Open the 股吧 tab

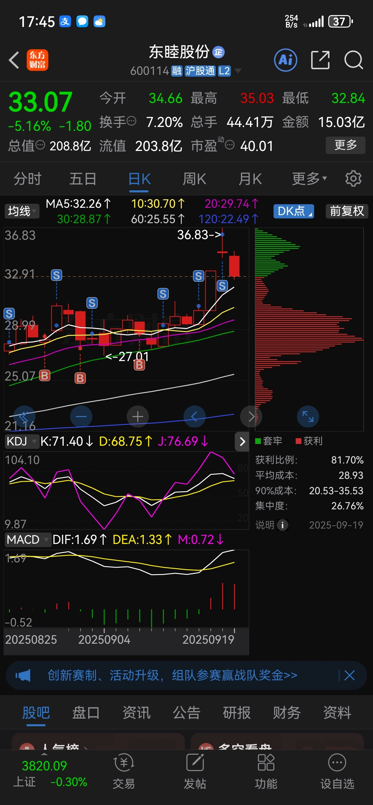(36, 713)
